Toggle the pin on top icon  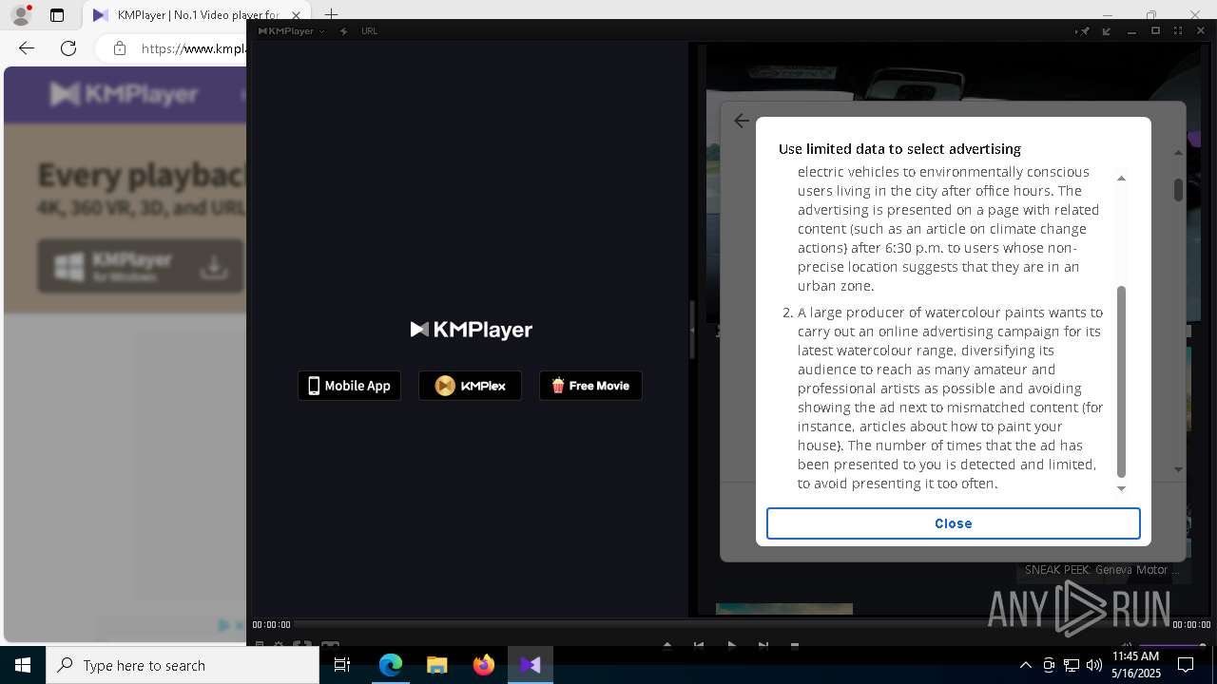[x=1083, y=30]
